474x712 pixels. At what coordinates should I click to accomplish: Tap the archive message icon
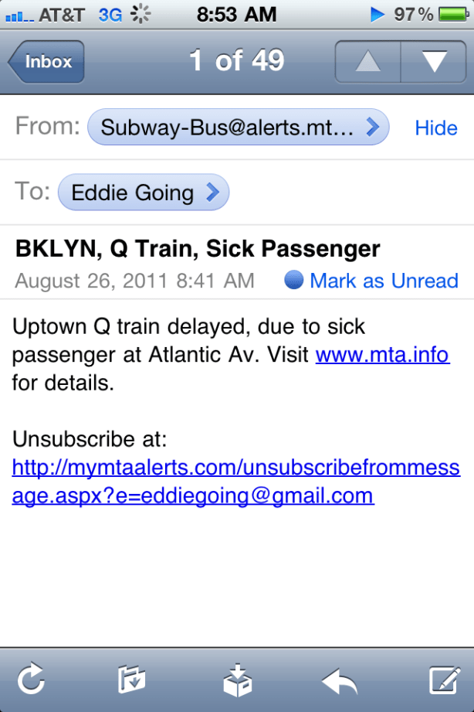point(235,680)
